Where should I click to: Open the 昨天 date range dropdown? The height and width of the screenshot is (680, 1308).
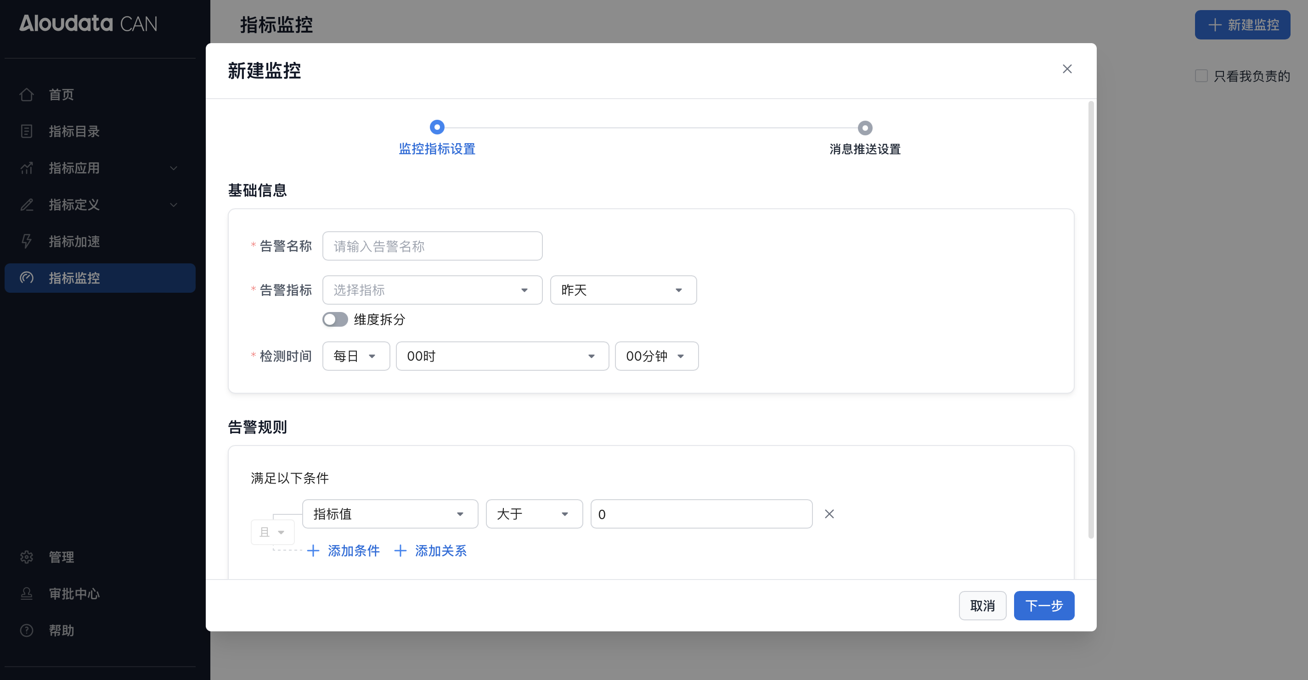point(623,290)
